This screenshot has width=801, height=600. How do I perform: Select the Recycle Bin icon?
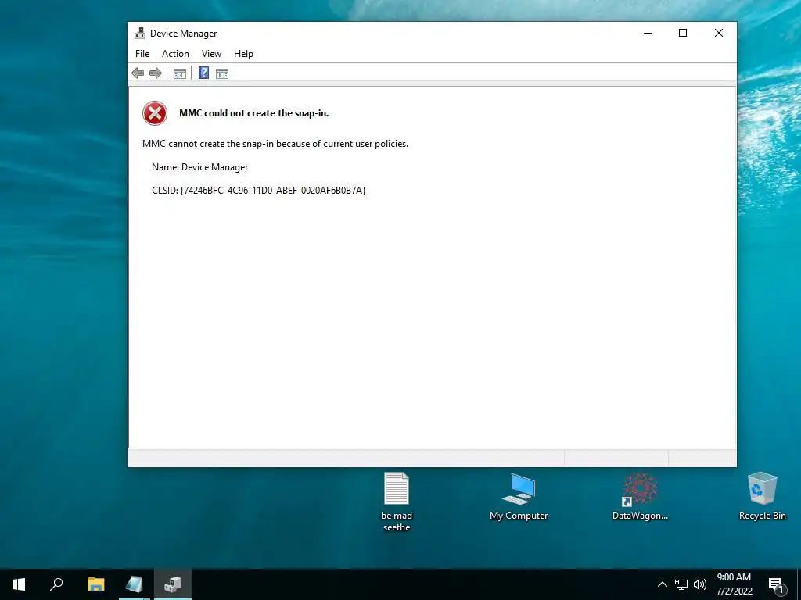pos(762,496)
